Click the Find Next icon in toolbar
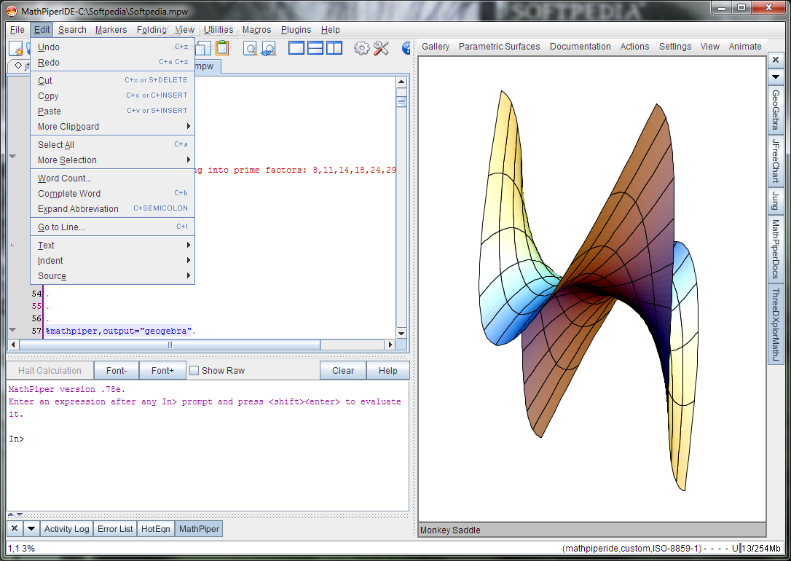The height and width of the screenshot is (561, 791). 269,48
